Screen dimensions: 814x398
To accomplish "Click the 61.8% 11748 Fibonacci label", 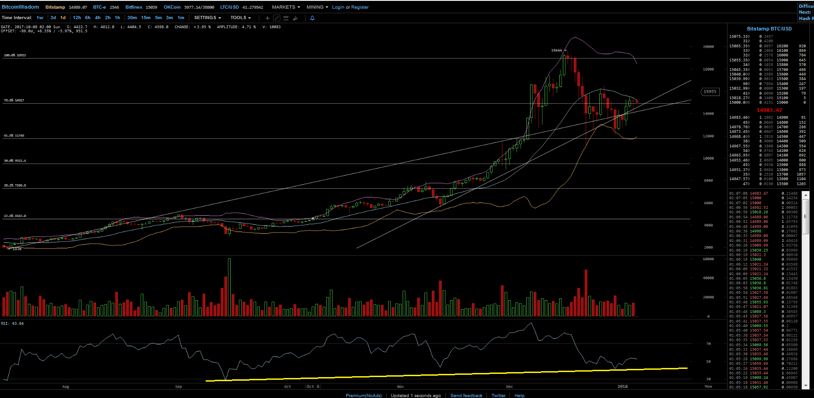I will (x=14, y=136).
